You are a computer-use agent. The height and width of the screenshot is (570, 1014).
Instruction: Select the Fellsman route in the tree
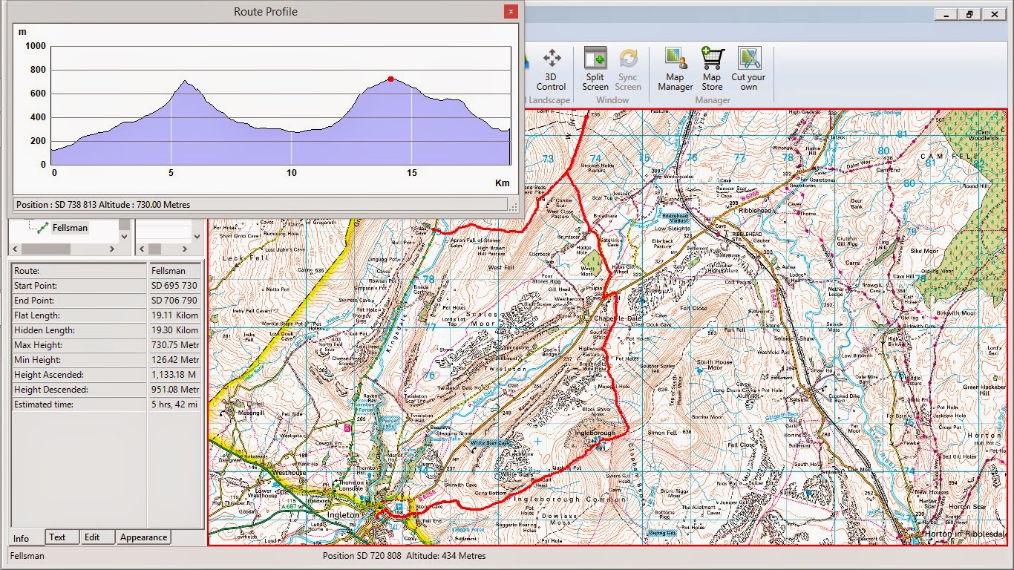(x=70, y=228)
